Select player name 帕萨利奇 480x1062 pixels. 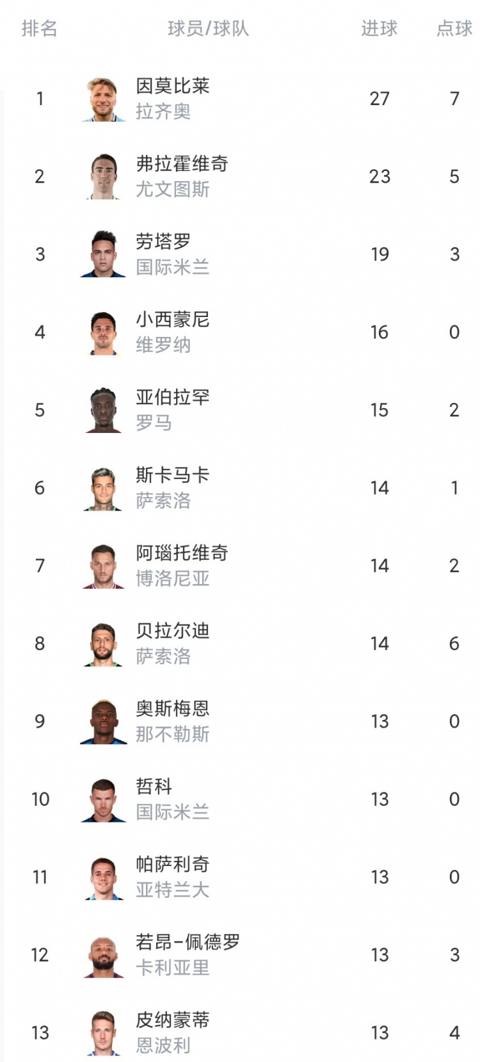pos(172,864)
